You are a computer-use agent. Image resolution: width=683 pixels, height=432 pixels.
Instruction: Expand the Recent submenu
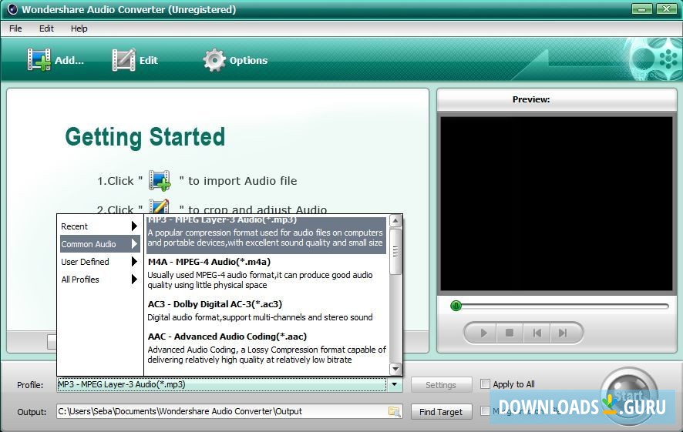pos(99,226)
